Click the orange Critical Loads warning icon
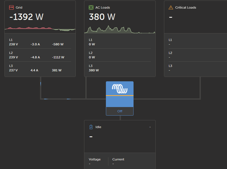Screen dimensions: 227x169 [x=171, y=7]
